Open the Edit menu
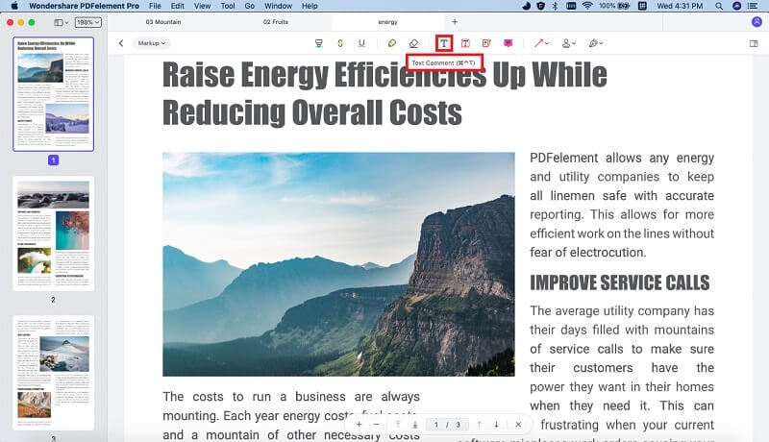The image size is (769, 442). tap(178, 6)
